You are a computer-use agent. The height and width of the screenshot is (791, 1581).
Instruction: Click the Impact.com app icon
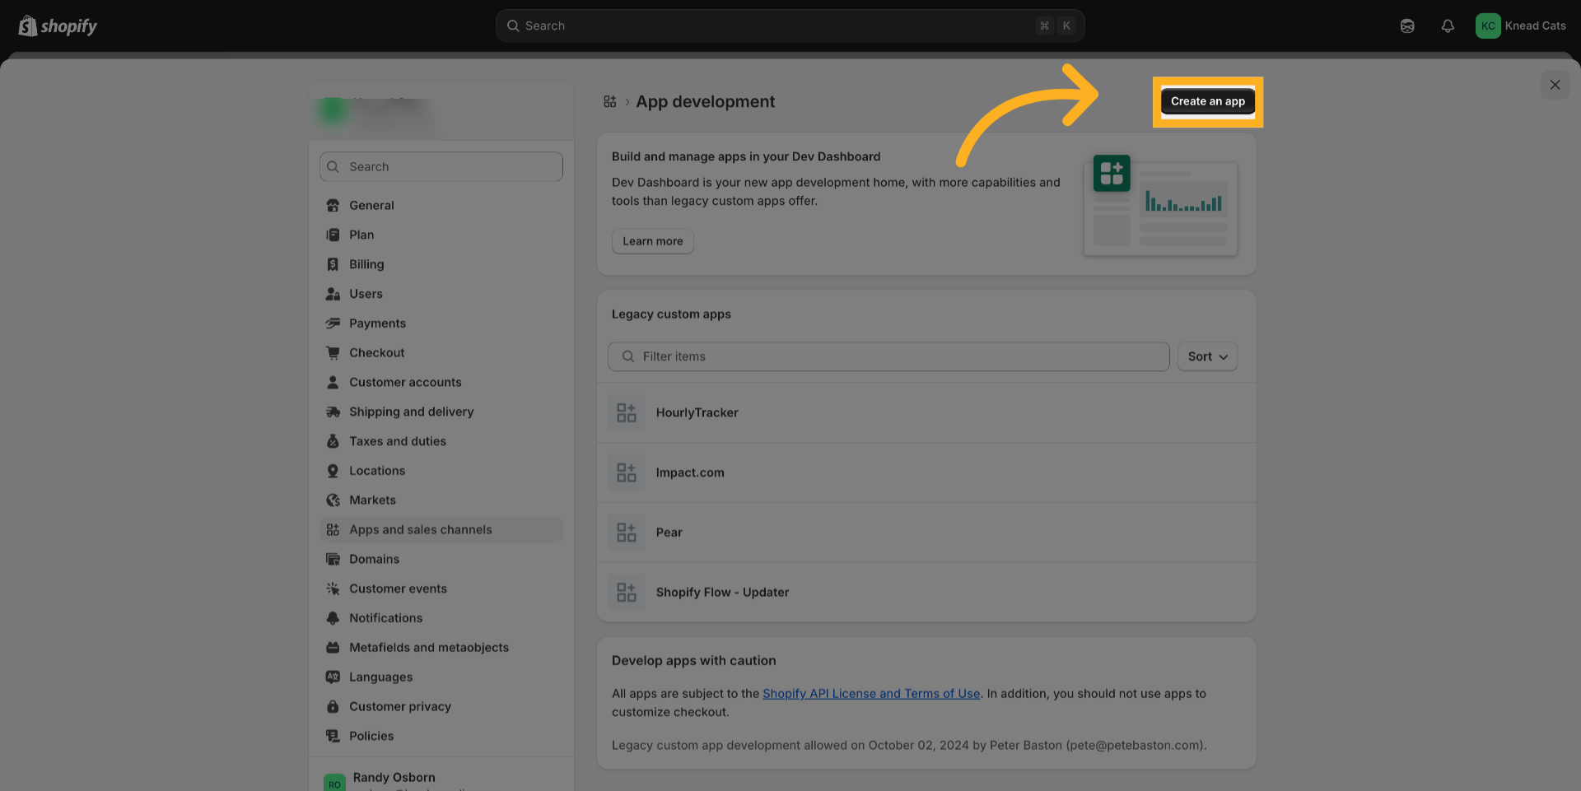coord(626,472)
